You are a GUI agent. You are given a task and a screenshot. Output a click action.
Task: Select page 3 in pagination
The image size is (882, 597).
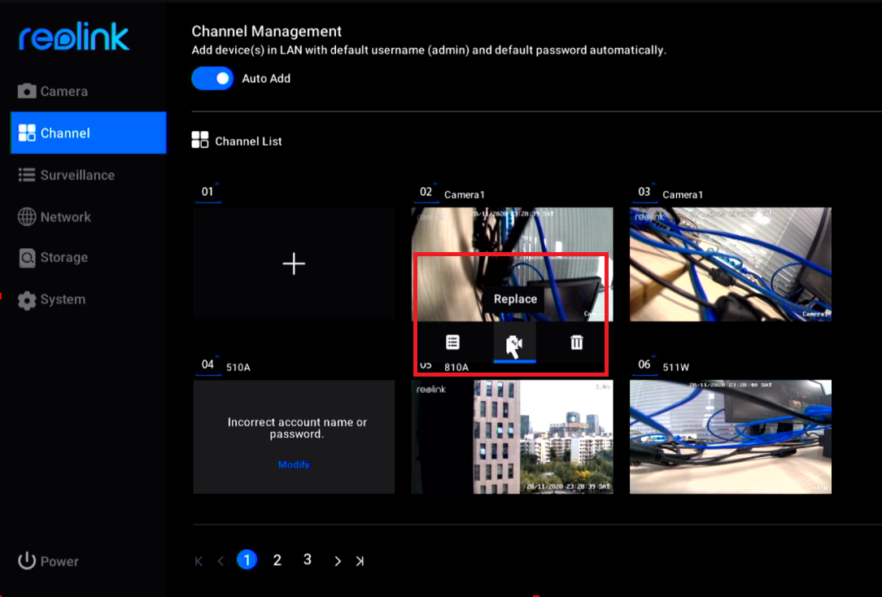[307, 560]
